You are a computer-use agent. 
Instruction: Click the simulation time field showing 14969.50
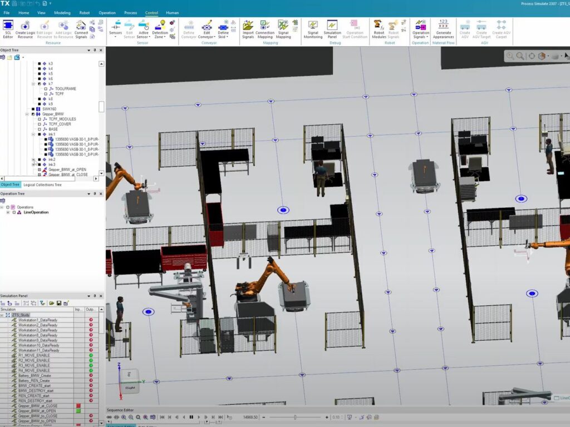(x=249, y=416)
